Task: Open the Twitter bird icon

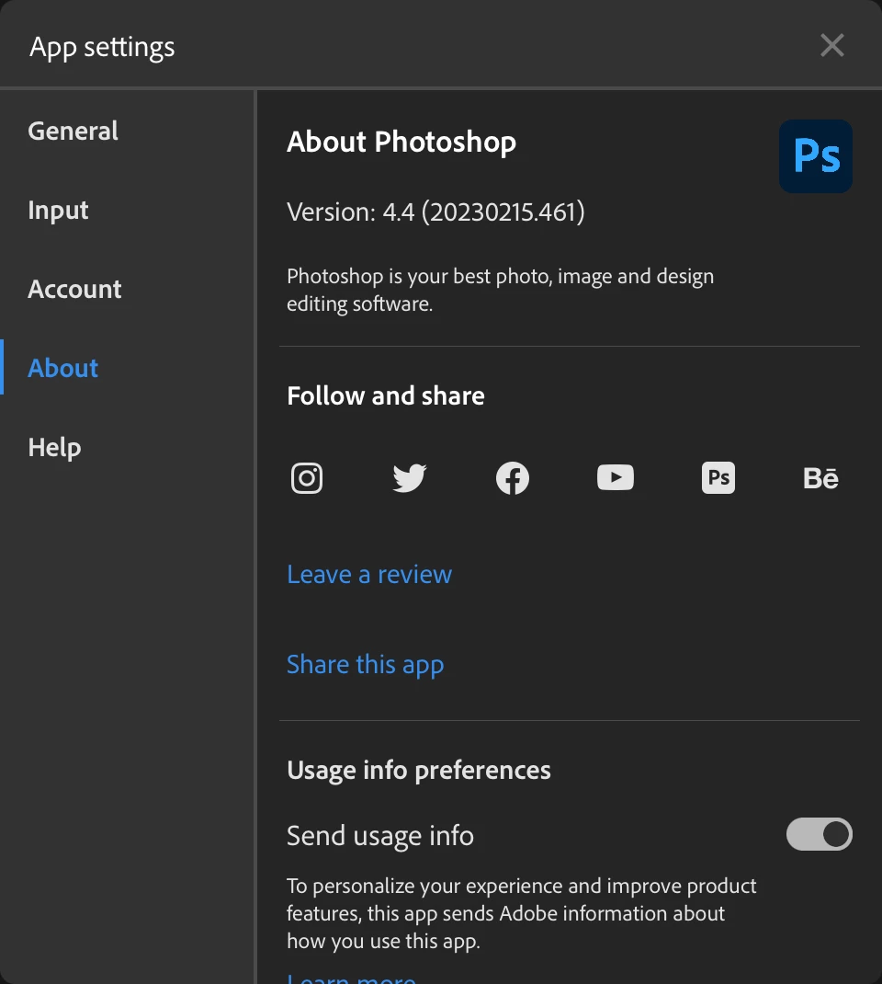Action: click(x=410, y=478)
